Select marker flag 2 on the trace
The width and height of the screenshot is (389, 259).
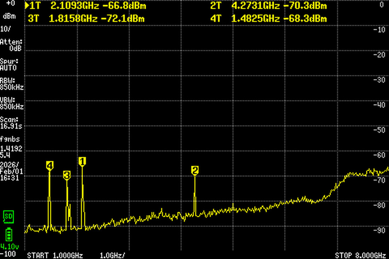[x=194, y=170]
